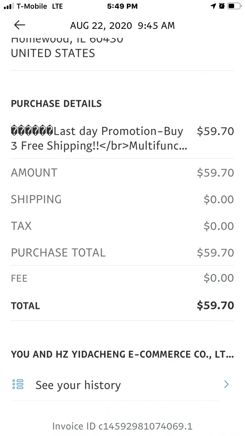Tap the 5:49 PM status bar clock

122,6
